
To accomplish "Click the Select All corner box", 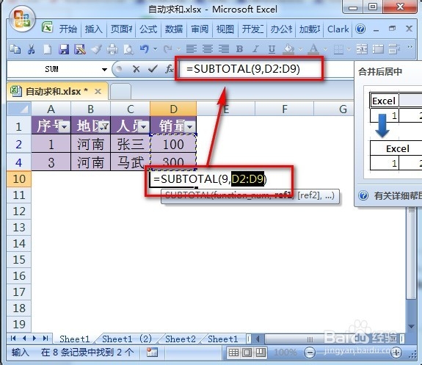I will point(19,109).
